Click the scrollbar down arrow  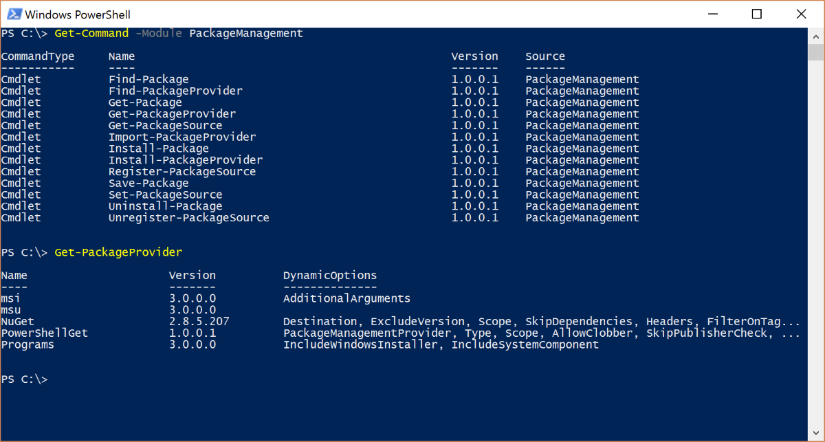point(817,432)
